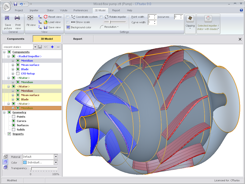Save project via quick access toolbar
The height and width of the screenshot is (184, 245).
pos(15,4)
